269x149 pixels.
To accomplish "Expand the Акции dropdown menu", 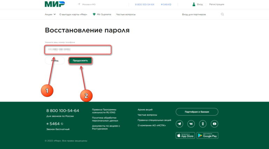I will [50, 14].
